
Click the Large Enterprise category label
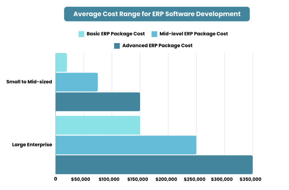[x=32, y=144]
